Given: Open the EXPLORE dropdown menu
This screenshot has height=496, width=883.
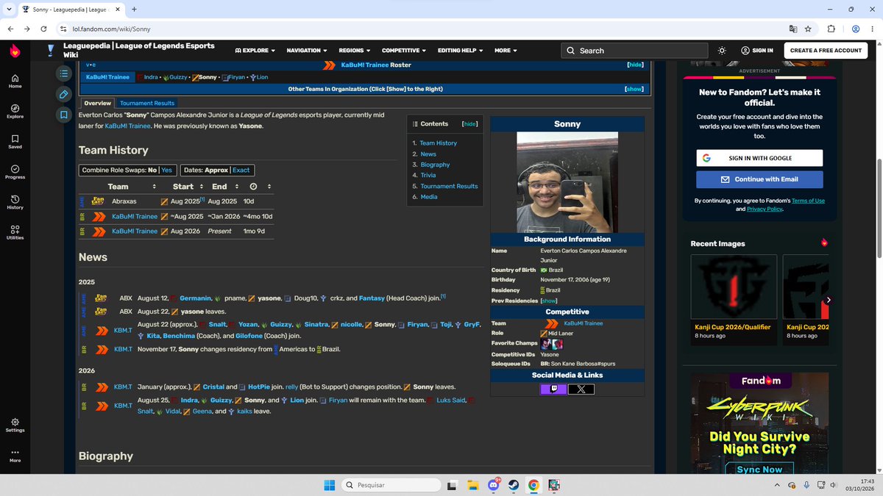Looking at the screenshot, I should coord(255,51).
